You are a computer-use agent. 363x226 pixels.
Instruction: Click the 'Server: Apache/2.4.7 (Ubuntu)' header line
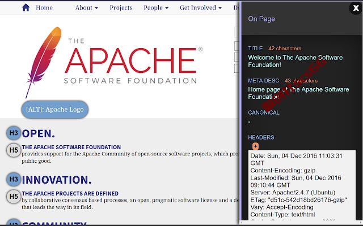[x=293, y=192]
